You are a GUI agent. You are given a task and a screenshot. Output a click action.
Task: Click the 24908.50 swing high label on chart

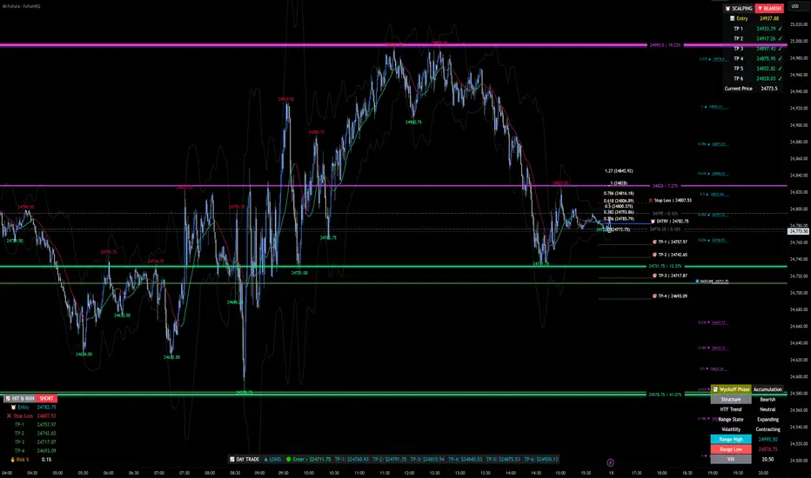[x=286, y=99]
